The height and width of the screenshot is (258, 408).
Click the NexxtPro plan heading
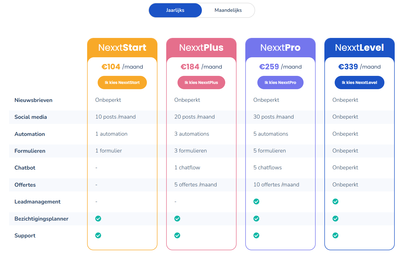[280, 47]
